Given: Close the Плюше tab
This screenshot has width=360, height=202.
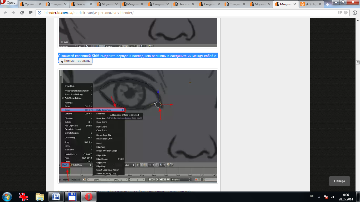Looking at the screenshot, I should click(x=193, y=4).
